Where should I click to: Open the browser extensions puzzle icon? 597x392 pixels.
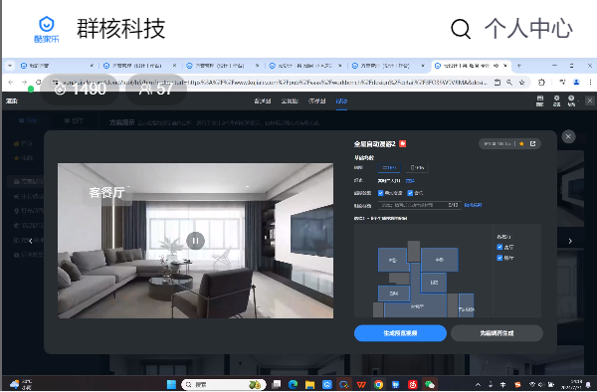542,83
